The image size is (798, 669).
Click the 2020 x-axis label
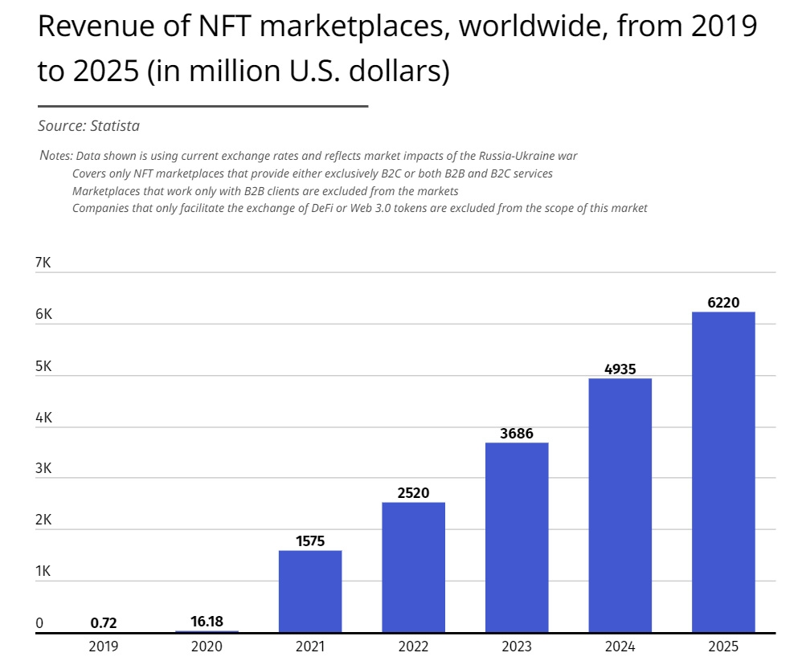[x=207, y=647]
